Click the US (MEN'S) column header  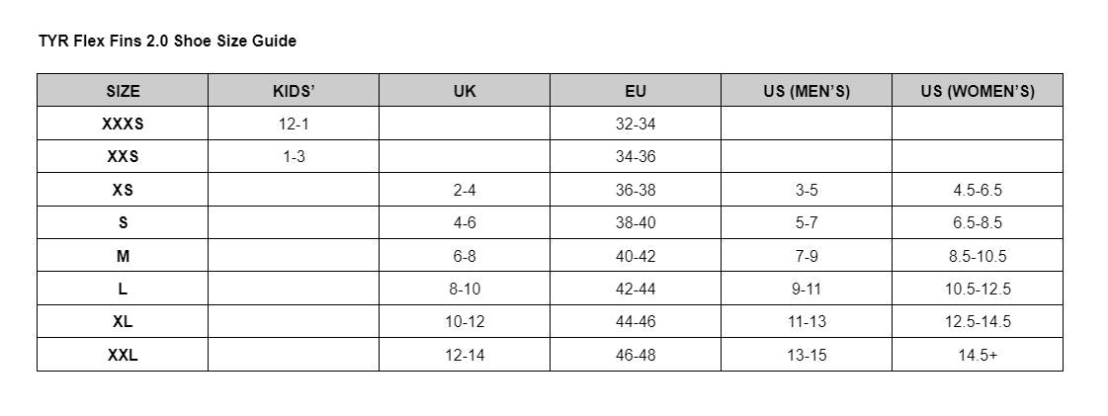pos(807,90)
